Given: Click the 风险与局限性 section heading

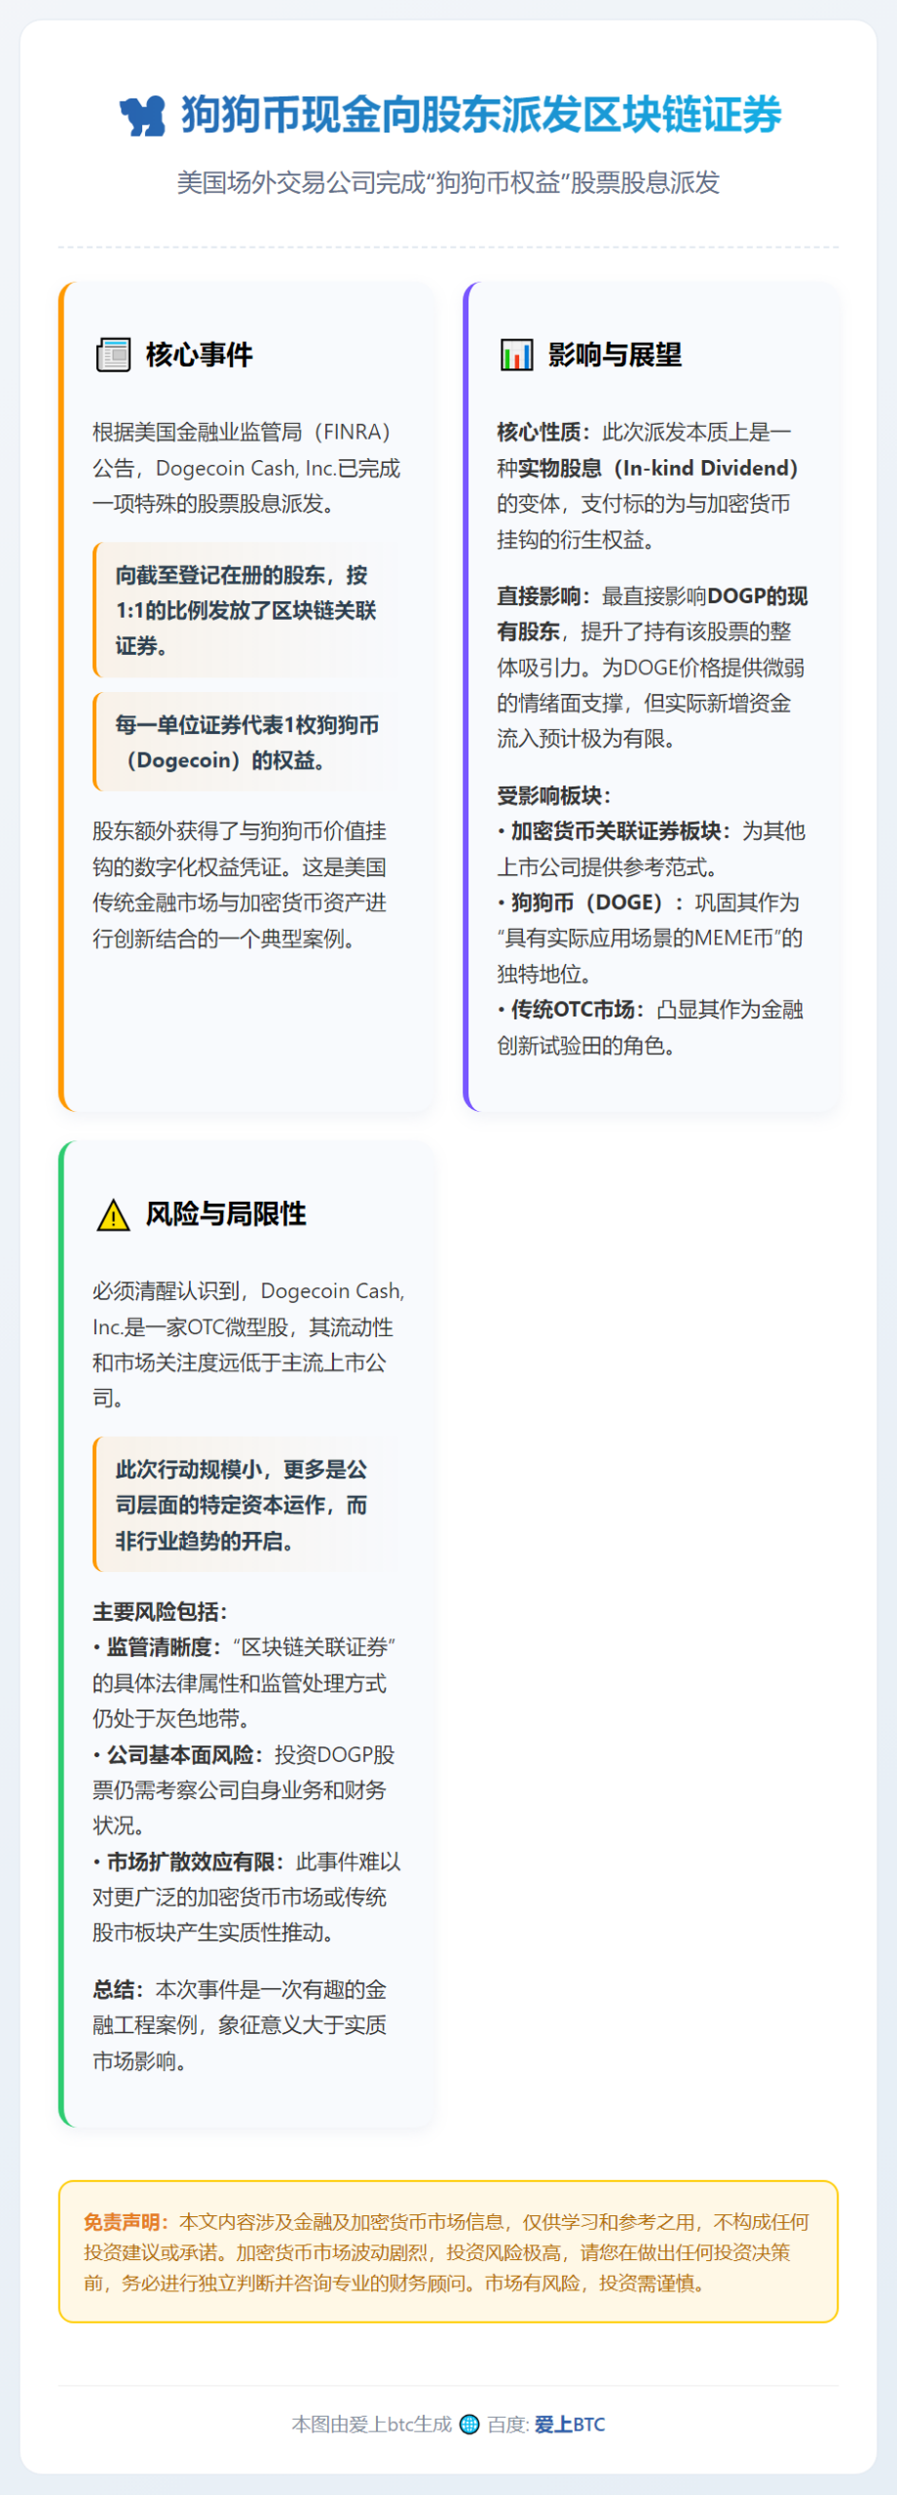Looking at the screenshot, I should [x=226, y=1214].
